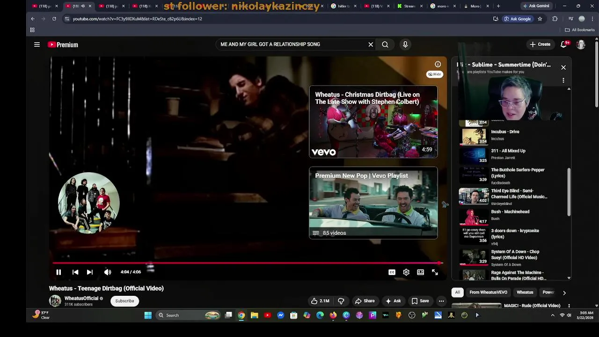Open File Explorer from the taskbar

pyautogui.click(x=254, y=315)
